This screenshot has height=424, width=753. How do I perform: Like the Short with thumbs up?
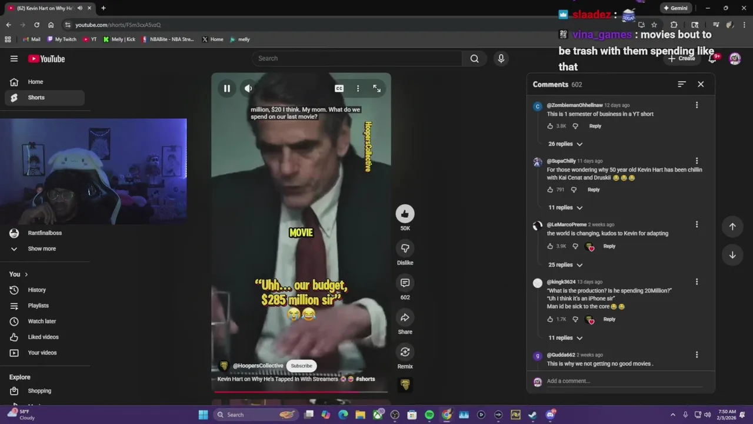click(405, 213)
